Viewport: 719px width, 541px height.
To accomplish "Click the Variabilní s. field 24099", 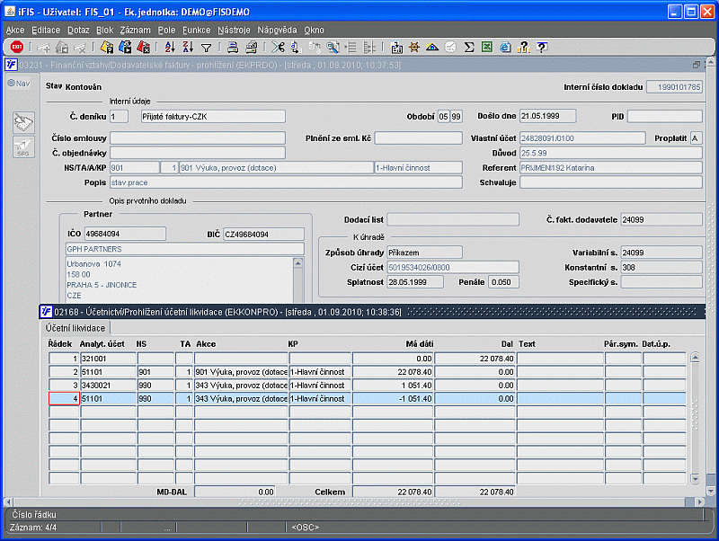I will point(661,253).
